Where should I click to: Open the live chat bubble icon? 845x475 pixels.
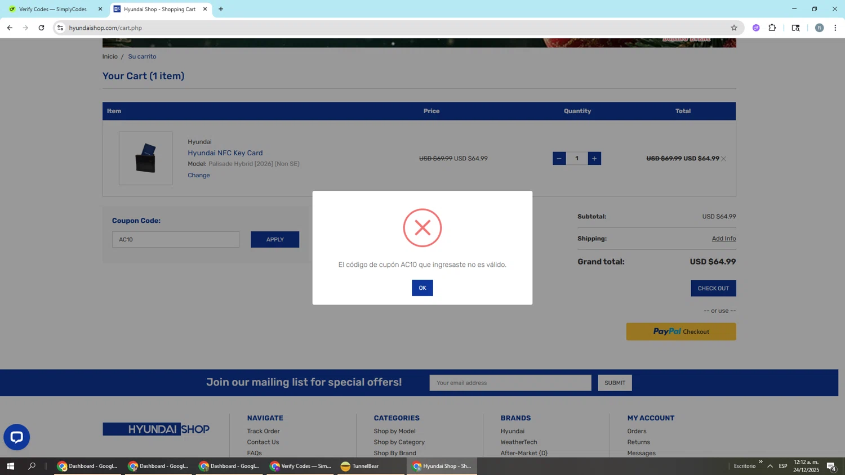tap(16, 437)
